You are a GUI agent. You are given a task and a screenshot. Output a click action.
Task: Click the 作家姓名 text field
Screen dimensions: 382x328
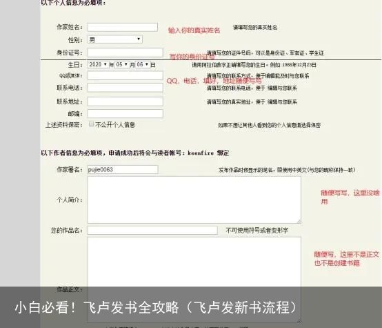pos(123,27)
